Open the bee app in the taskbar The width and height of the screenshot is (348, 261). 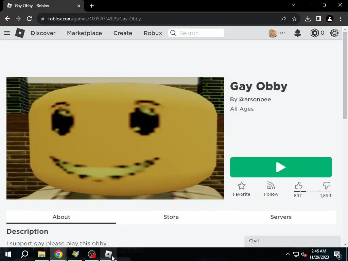(x=75, y=254)
